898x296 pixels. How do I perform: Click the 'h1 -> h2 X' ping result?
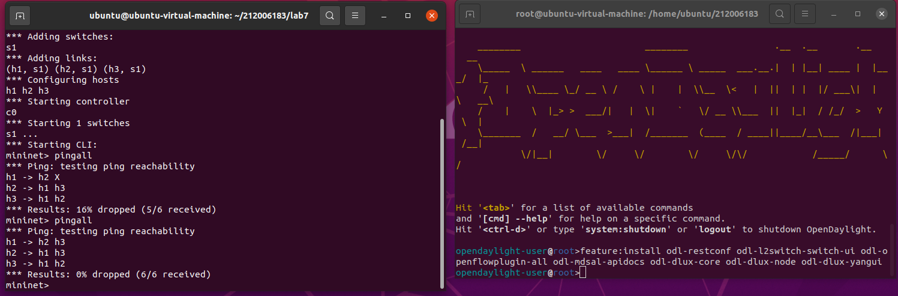[33, 177]
